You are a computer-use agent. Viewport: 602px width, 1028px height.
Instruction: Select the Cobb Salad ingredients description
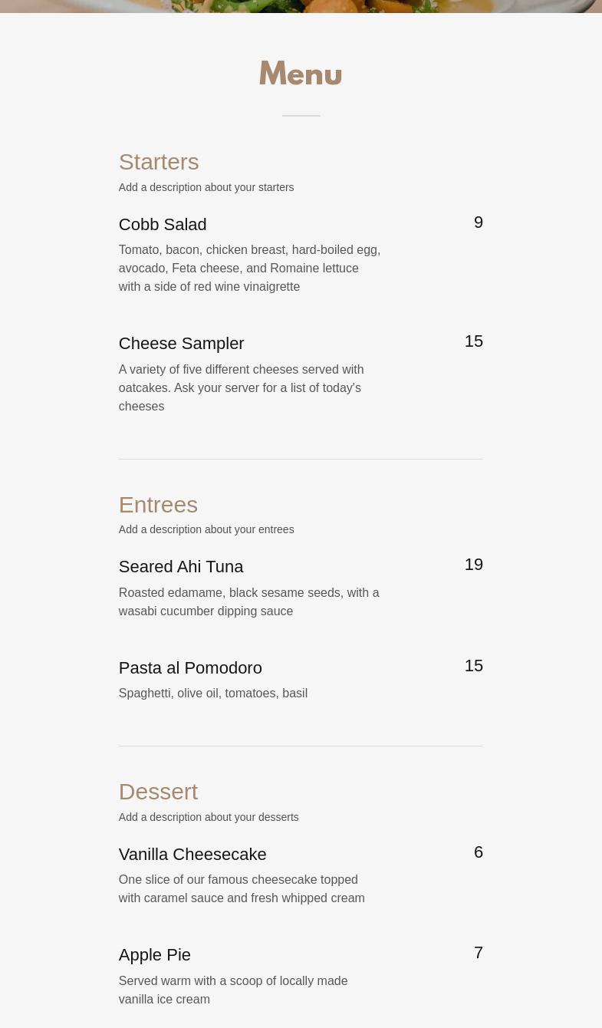pyautogui.click(x=249, y=268)
